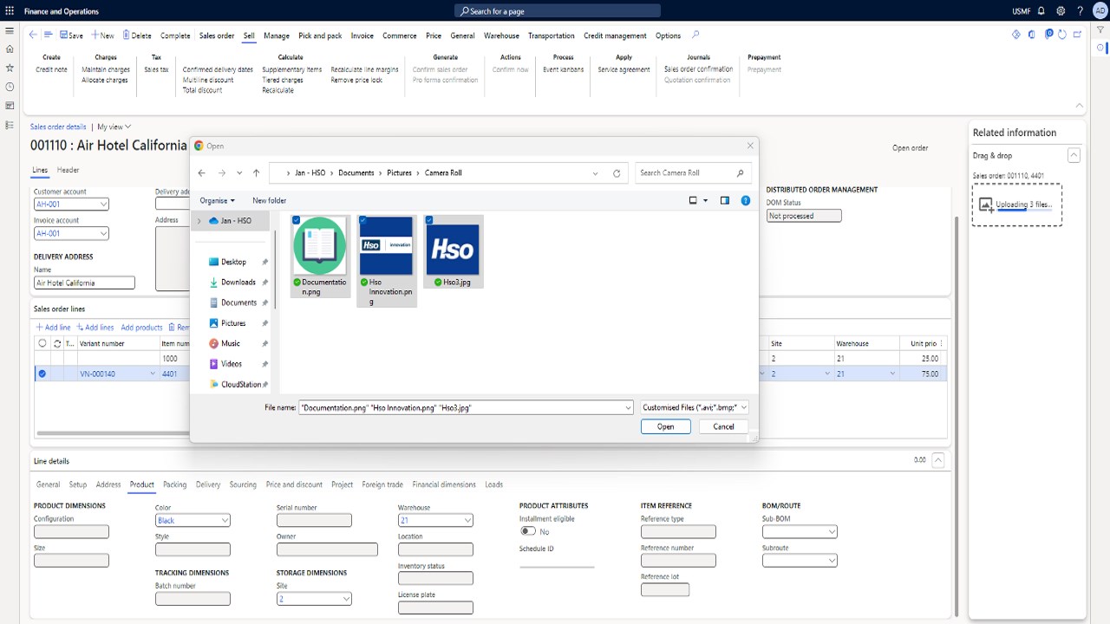Select the Hso3.jpg thumbnail
The width and height of the screenshot is (1110, 624).
pyautogui.click(x=454, y=250)
